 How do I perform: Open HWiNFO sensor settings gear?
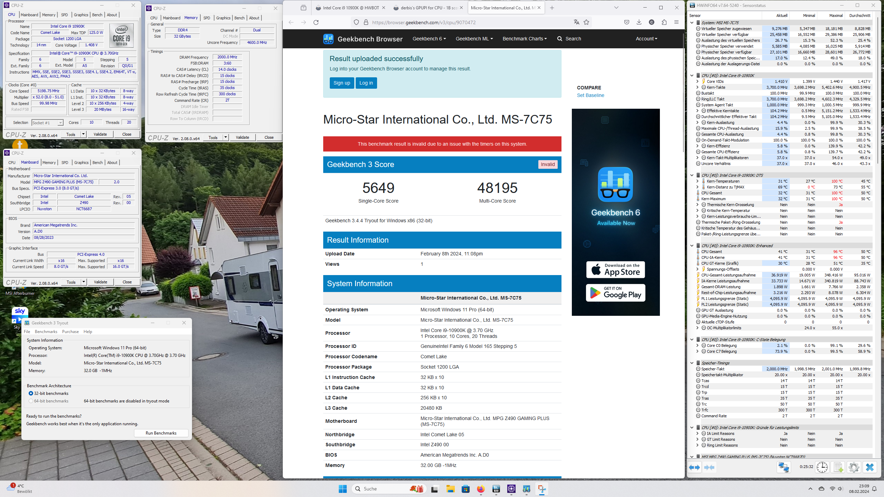pyautogui.click(x=854, y=467)
